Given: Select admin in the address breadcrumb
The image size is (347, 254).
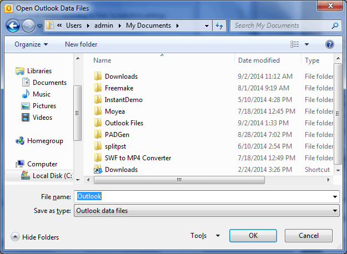Looking at the screenshot, I should pyautogui.click(x=104, y=26).
